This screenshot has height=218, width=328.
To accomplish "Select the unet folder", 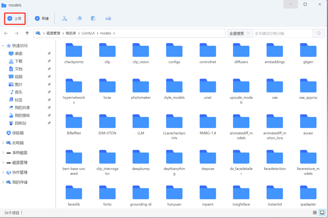I will (x=208, y=89).
